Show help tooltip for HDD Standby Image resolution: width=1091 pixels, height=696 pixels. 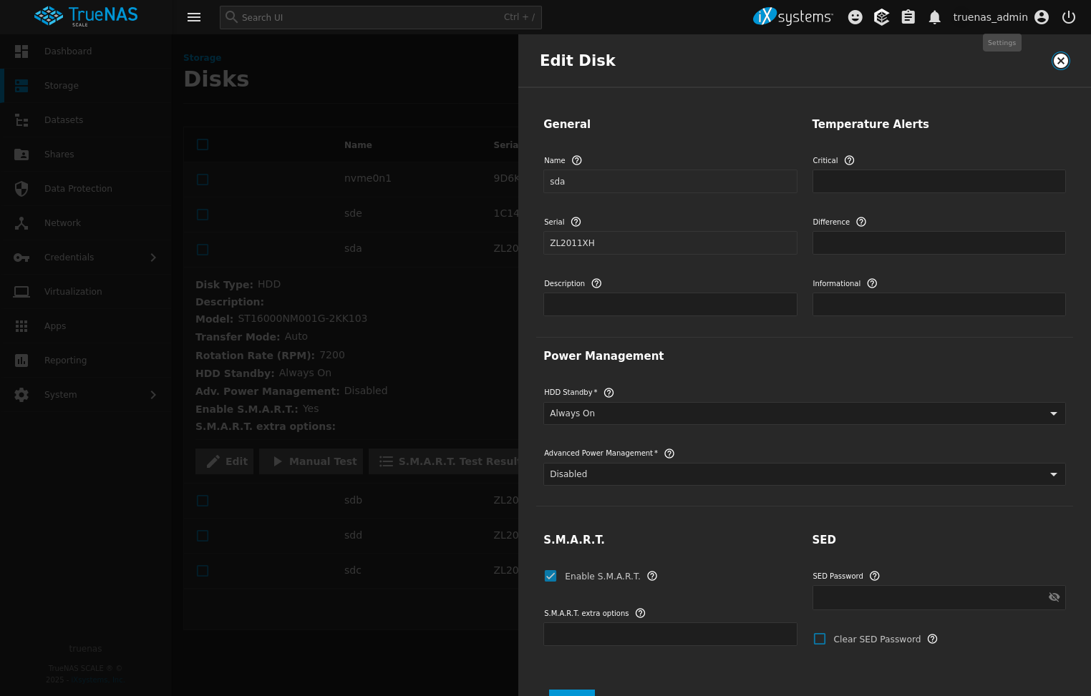[608, 393]
